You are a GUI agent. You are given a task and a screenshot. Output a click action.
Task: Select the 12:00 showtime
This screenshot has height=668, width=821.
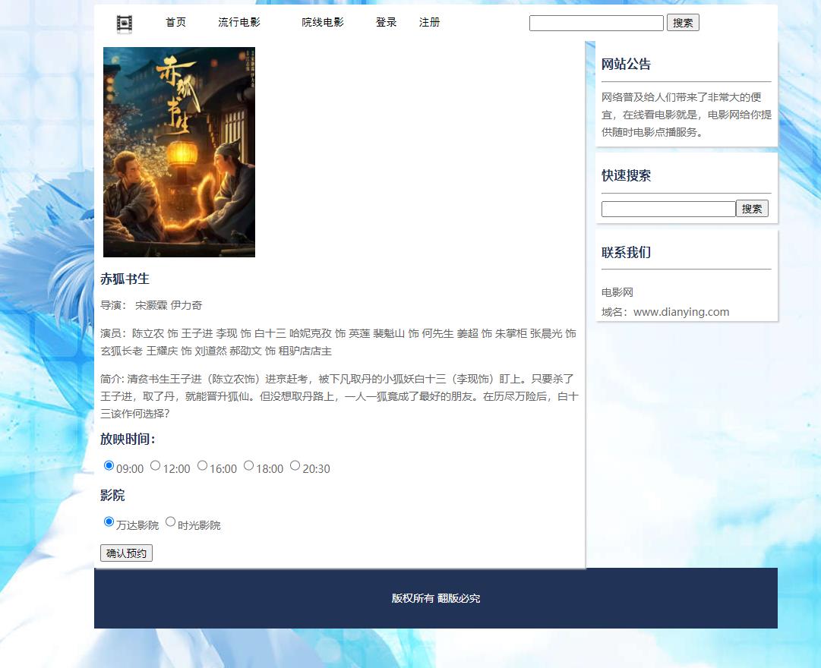[156, 465]
